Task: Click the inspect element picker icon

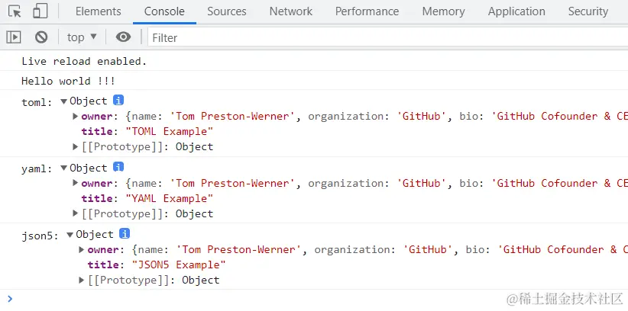Action: (15, 11)
